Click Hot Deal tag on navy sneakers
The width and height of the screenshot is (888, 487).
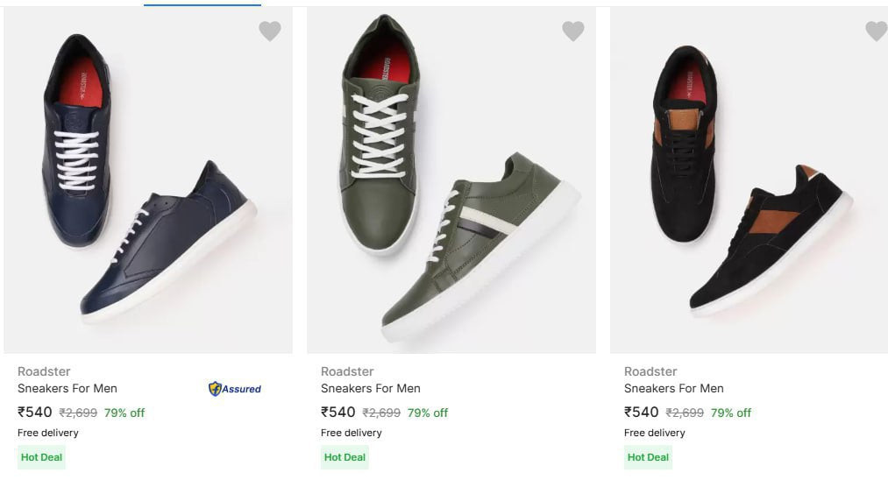41,457
